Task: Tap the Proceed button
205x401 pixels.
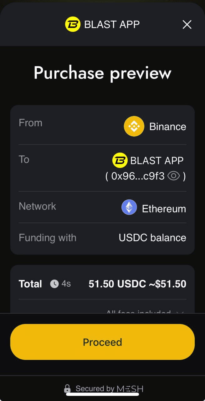Action: 102,342
